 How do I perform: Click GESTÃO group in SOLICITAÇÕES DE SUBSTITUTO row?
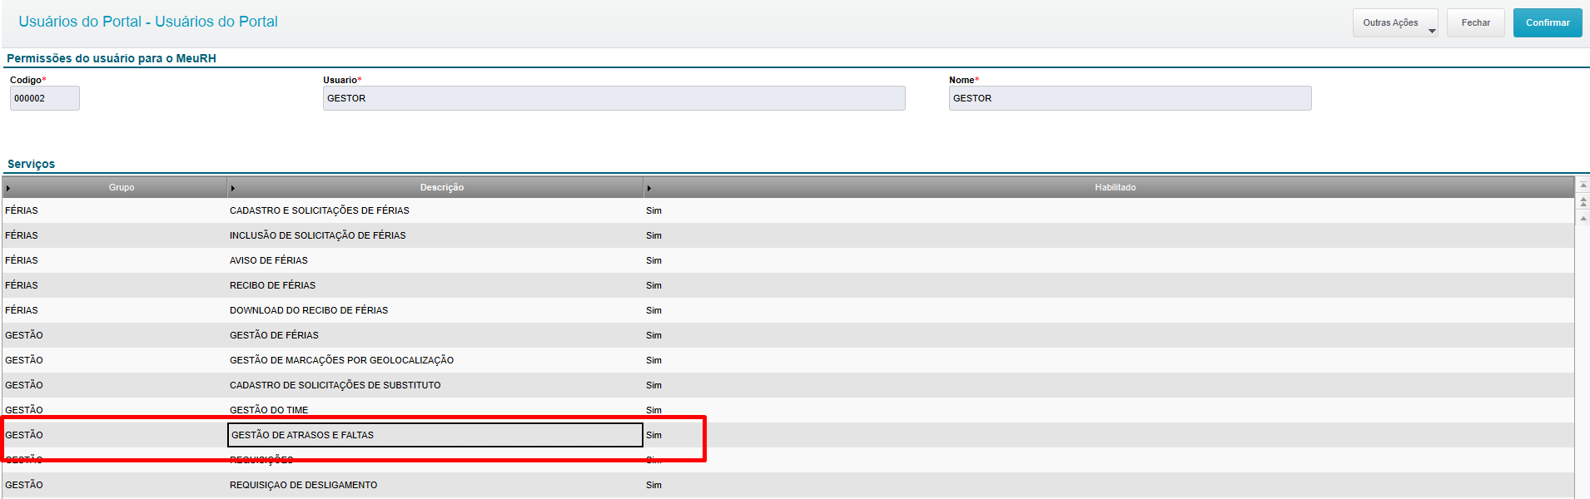coord(24,385)
